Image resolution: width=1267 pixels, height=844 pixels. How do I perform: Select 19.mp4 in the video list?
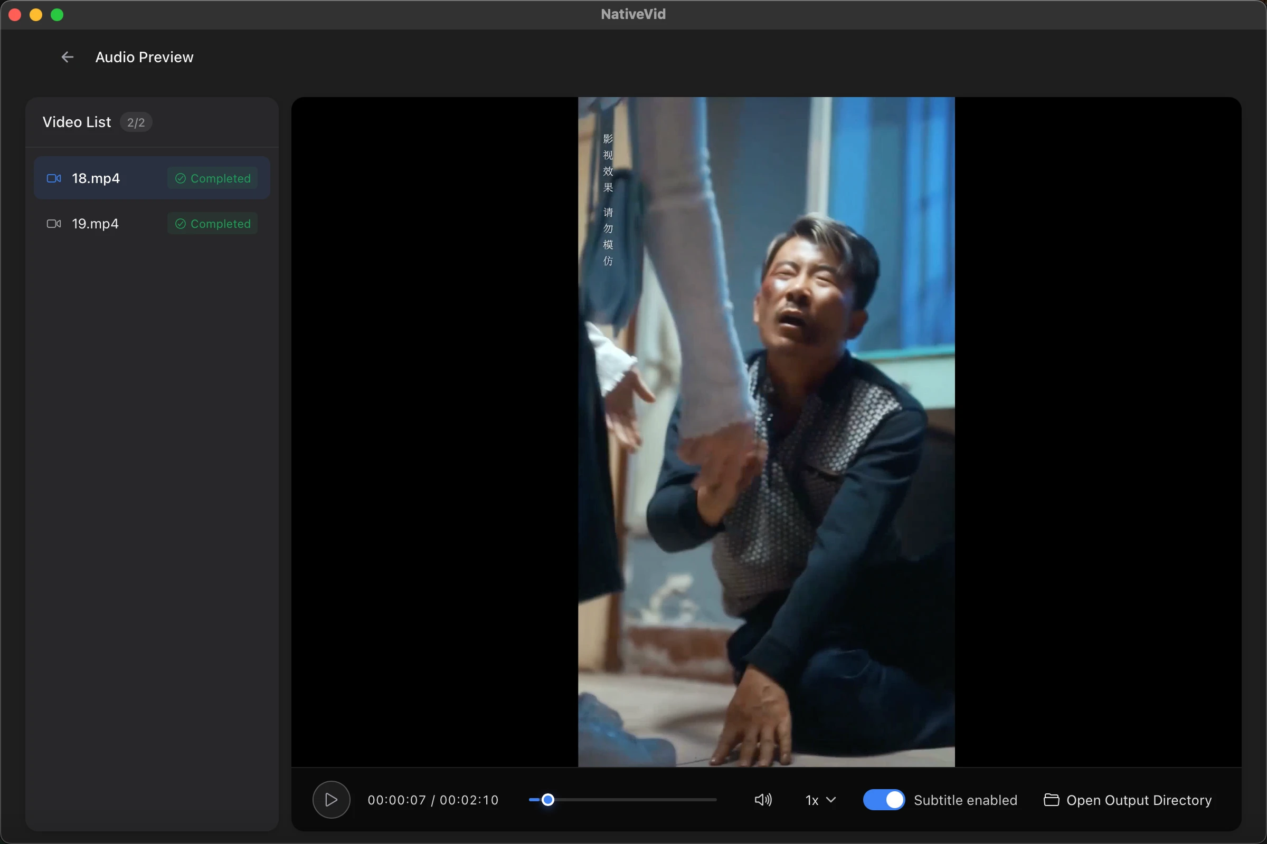pyautogui.click(x=152, y=223)
